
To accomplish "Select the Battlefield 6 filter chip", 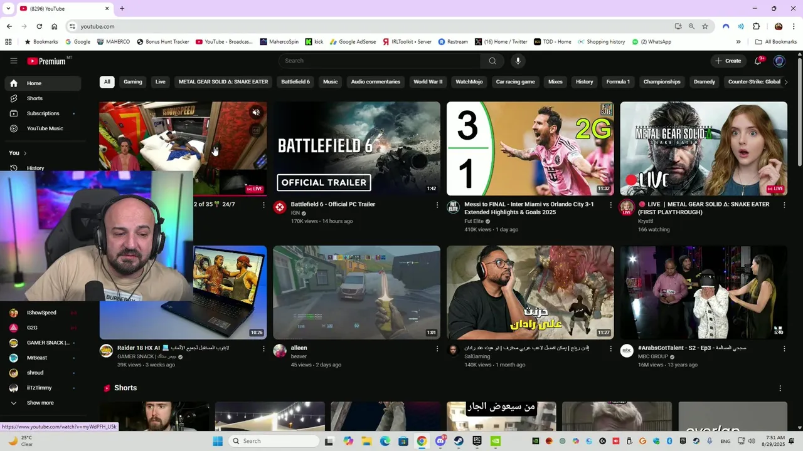I will tap(295, 82).
